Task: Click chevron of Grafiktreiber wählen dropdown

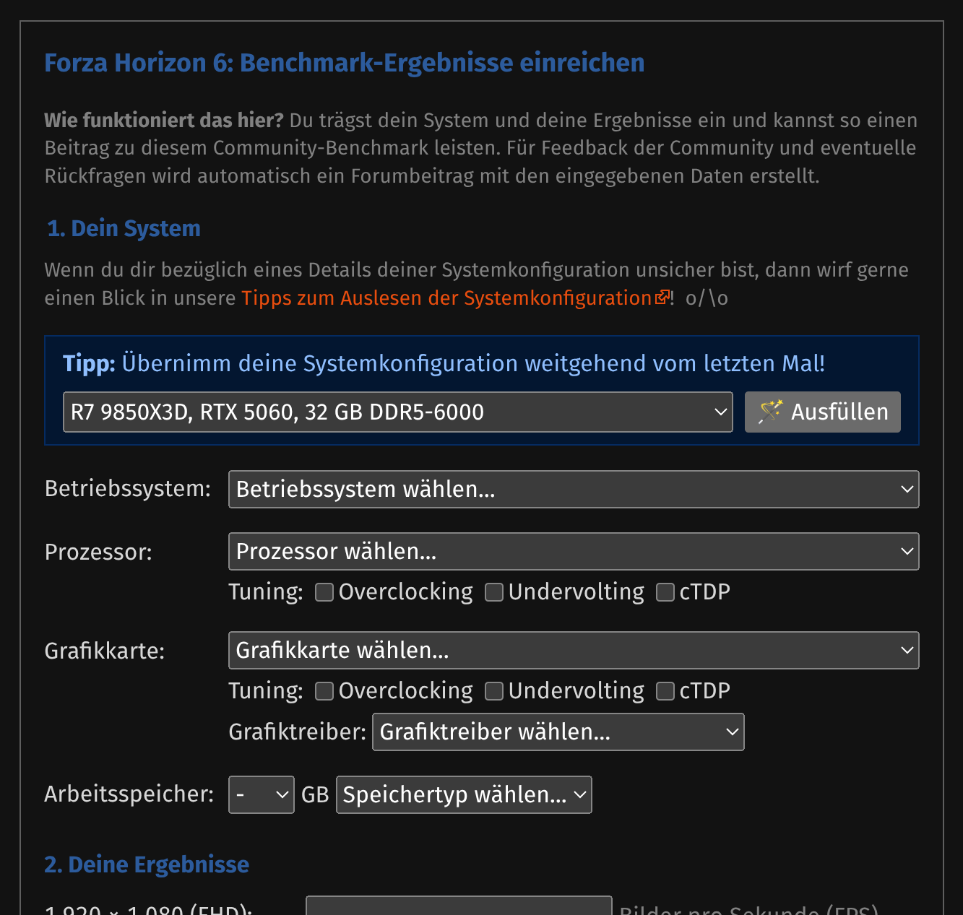Action: pos(732,732)
